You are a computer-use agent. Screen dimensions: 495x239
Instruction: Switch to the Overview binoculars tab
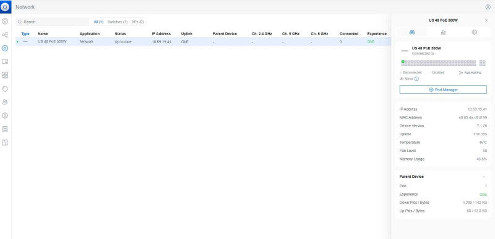[x=412, y=32]
